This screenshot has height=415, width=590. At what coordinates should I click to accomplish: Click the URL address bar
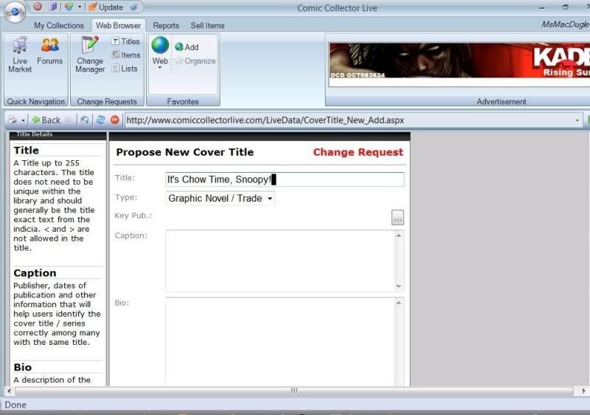349,120
